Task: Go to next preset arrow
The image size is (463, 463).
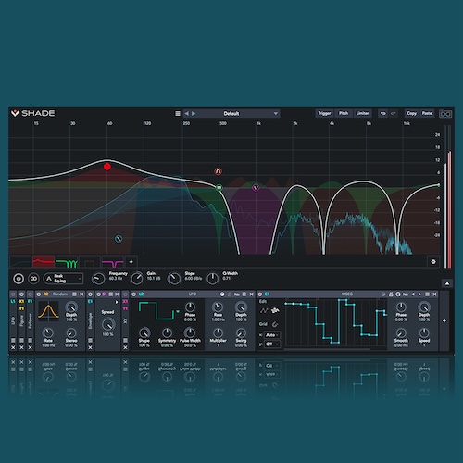Action: pos(194,114)
